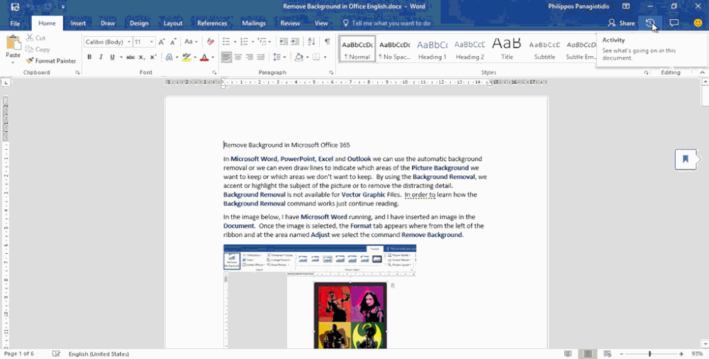Switch to the Design tab
The image size is (709, 359).
pos(139,23)
